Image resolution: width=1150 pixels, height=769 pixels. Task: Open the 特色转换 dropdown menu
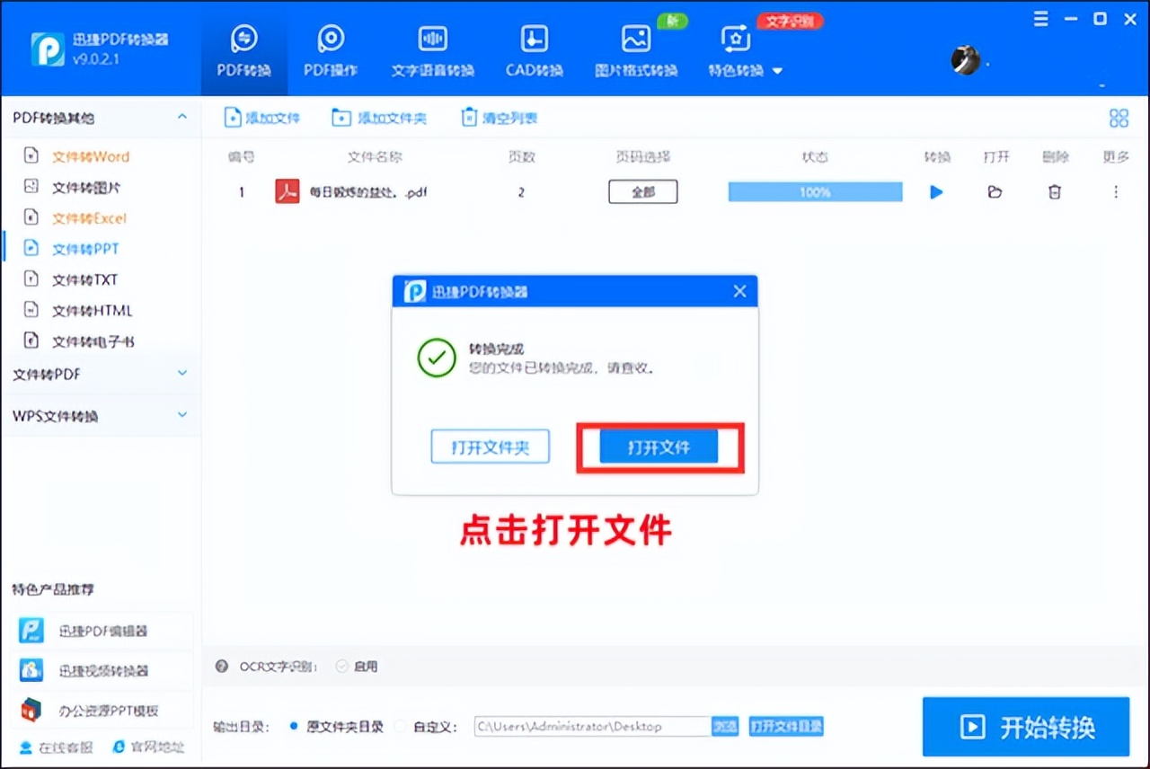coord(746,51)
